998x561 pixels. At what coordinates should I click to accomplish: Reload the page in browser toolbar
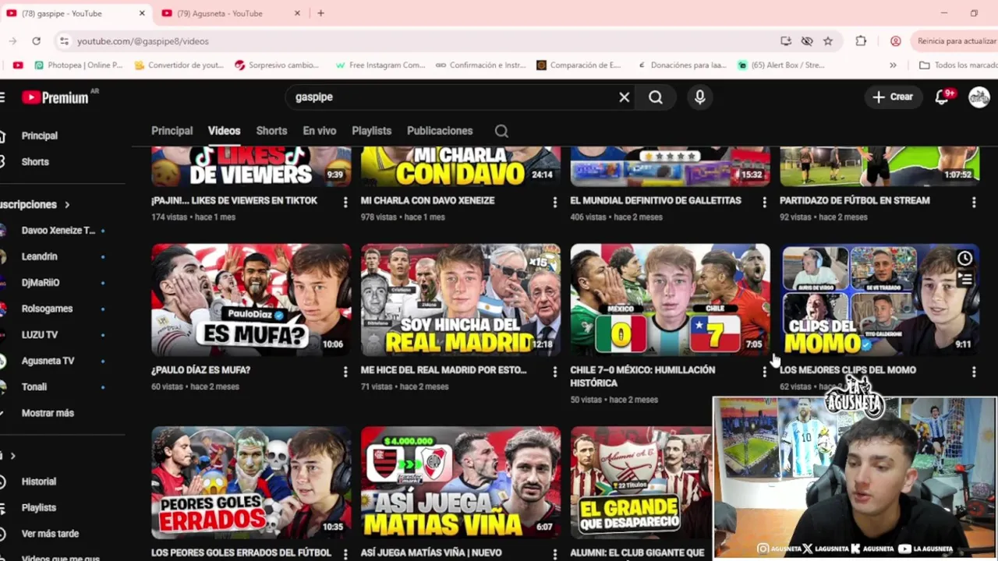point(36,41)
